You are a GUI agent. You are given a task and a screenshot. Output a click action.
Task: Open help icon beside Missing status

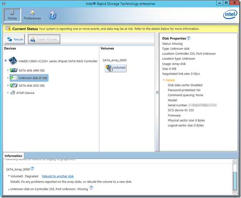point(91,188)
